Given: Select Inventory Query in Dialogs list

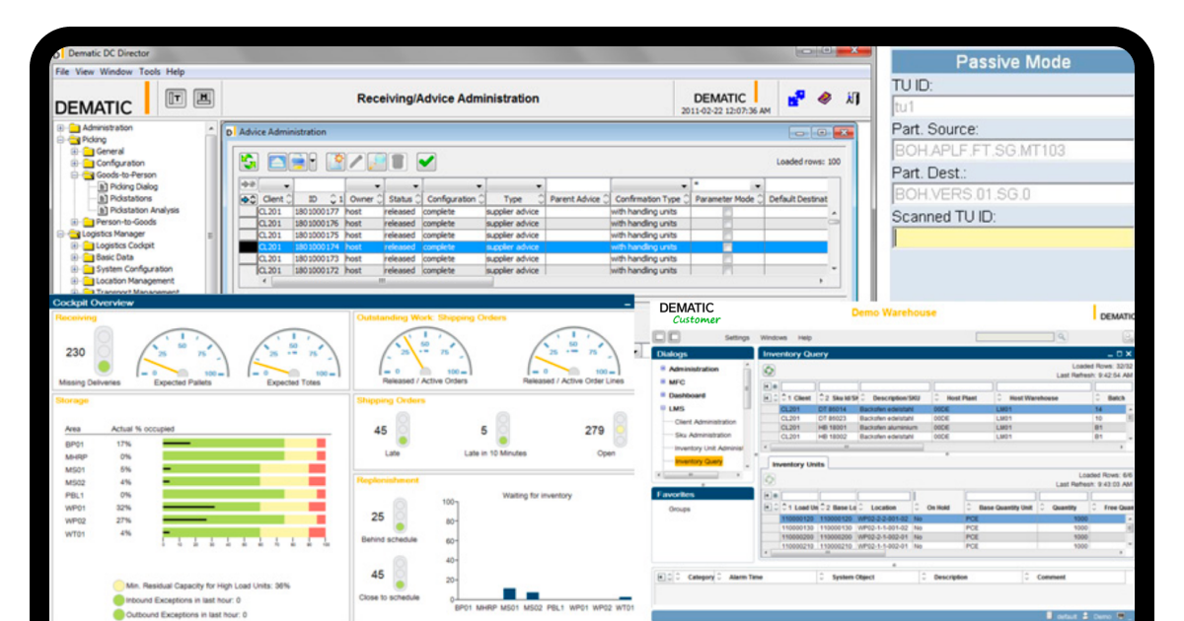Looking at the screenshot, I should click(x=699, y=461).
